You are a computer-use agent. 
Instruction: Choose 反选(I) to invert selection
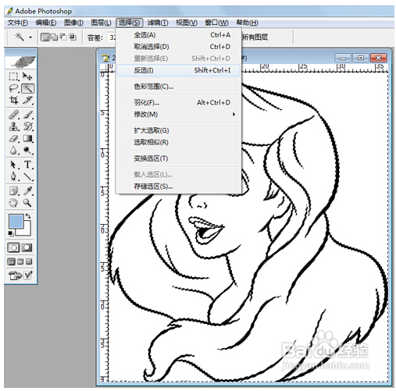(x=178, y=70)
